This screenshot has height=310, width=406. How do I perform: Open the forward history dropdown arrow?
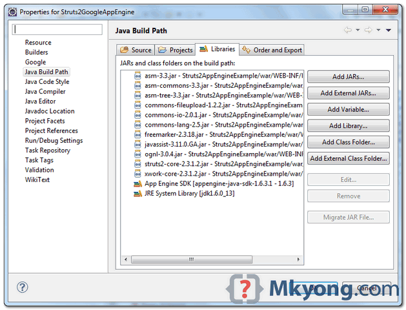(x=378, y=30)
